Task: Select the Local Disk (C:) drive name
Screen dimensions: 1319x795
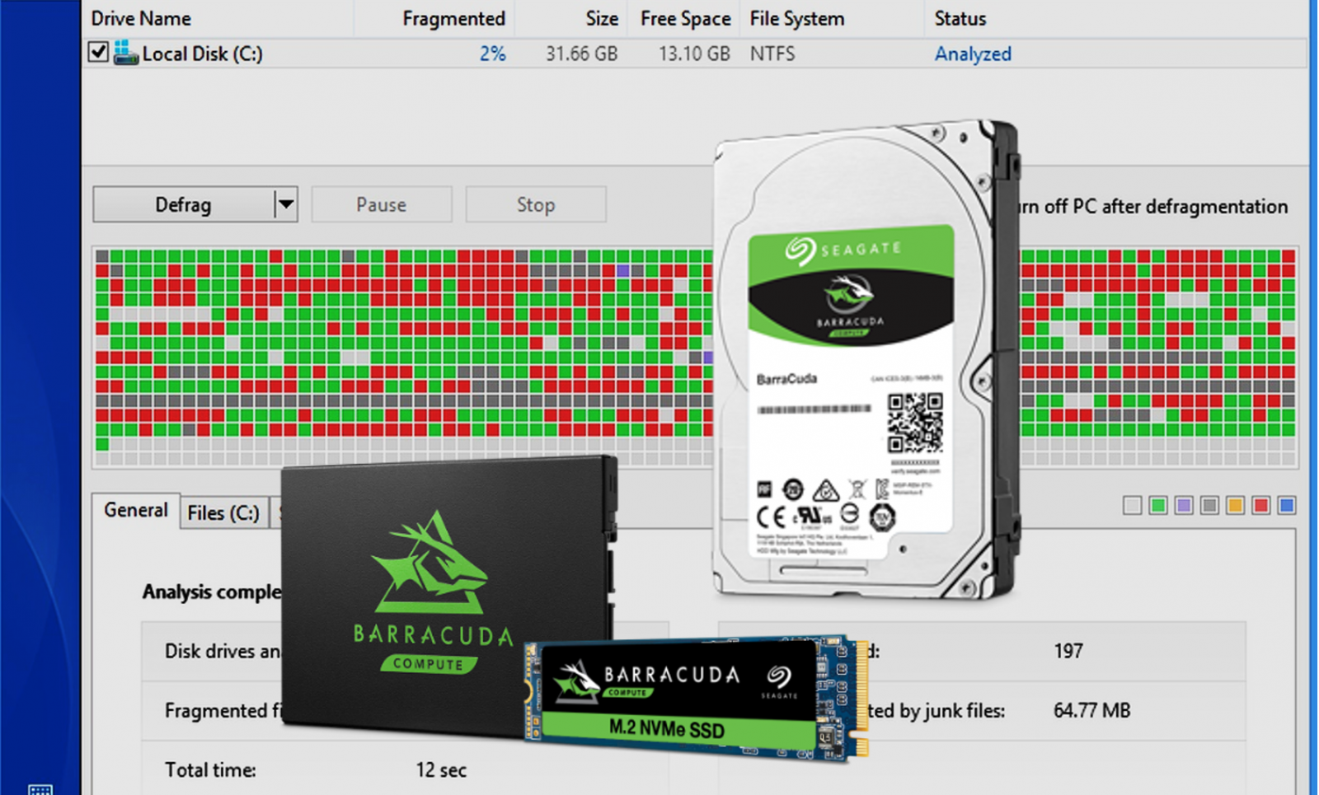Action: [202, 54]
